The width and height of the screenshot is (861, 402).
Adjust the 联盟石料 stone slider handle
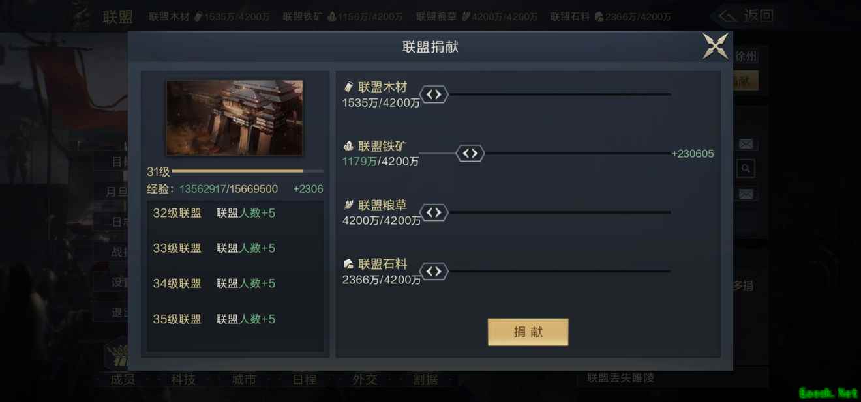pyautogui.click(x=434, y=271)
